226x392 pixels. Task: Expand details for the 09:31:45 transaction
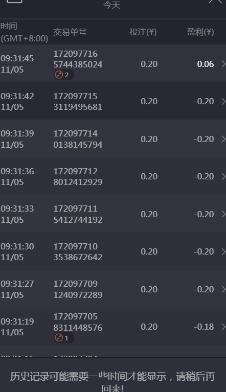(223, 64)
